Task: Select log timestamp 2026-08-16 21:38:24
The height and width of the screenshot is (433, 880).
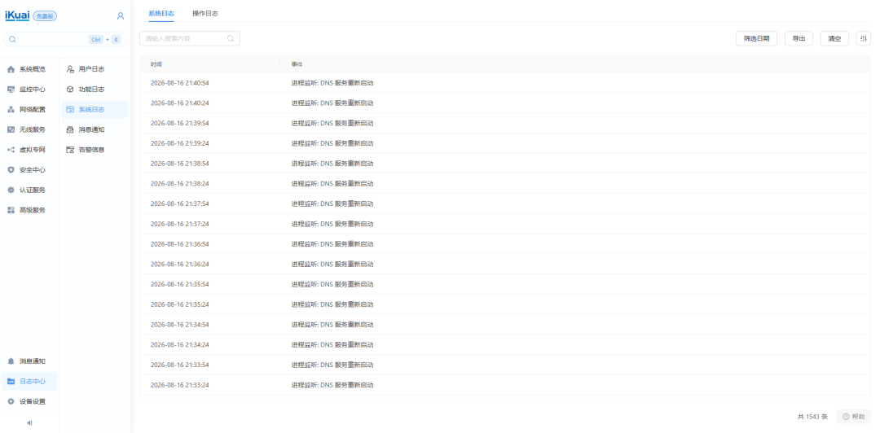Action: 179,183
